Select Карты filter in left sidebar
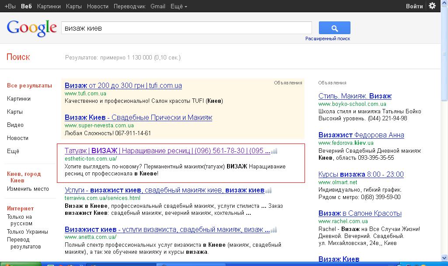448x266 pixels. click(14, 112)
